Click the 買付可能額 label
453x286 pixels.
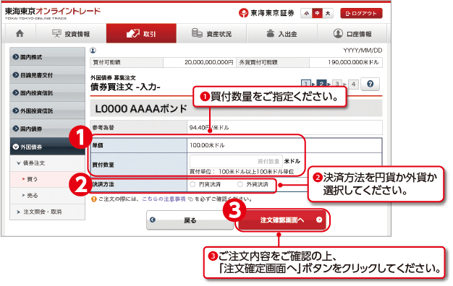coord(107,62)
